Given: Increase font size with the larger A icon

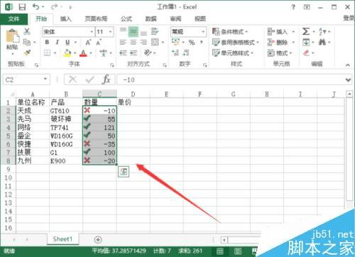Looking at the screenshot, I should click(88, 43).
